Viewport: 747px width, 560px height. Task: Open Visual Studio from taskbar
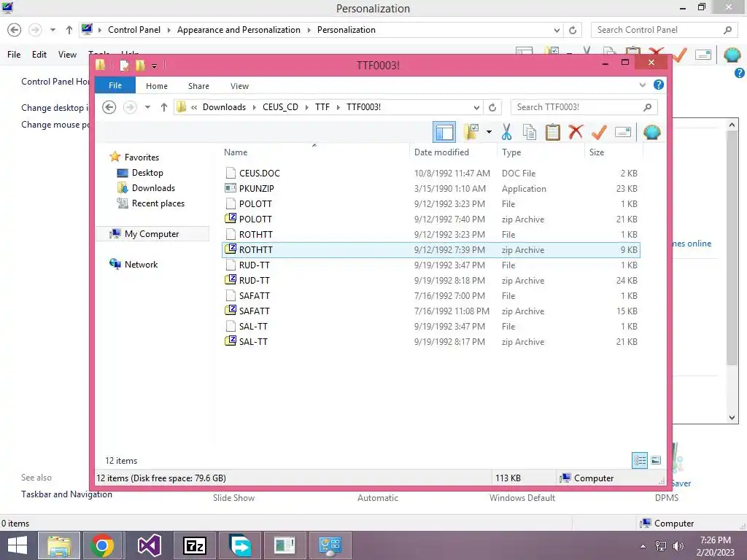(149, 545)
